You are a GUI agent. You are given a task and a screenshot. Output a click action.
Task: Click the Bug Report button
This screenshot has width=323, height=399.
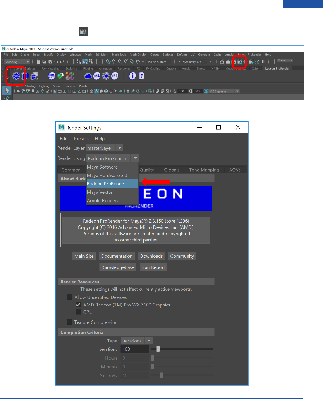[153, 267]
